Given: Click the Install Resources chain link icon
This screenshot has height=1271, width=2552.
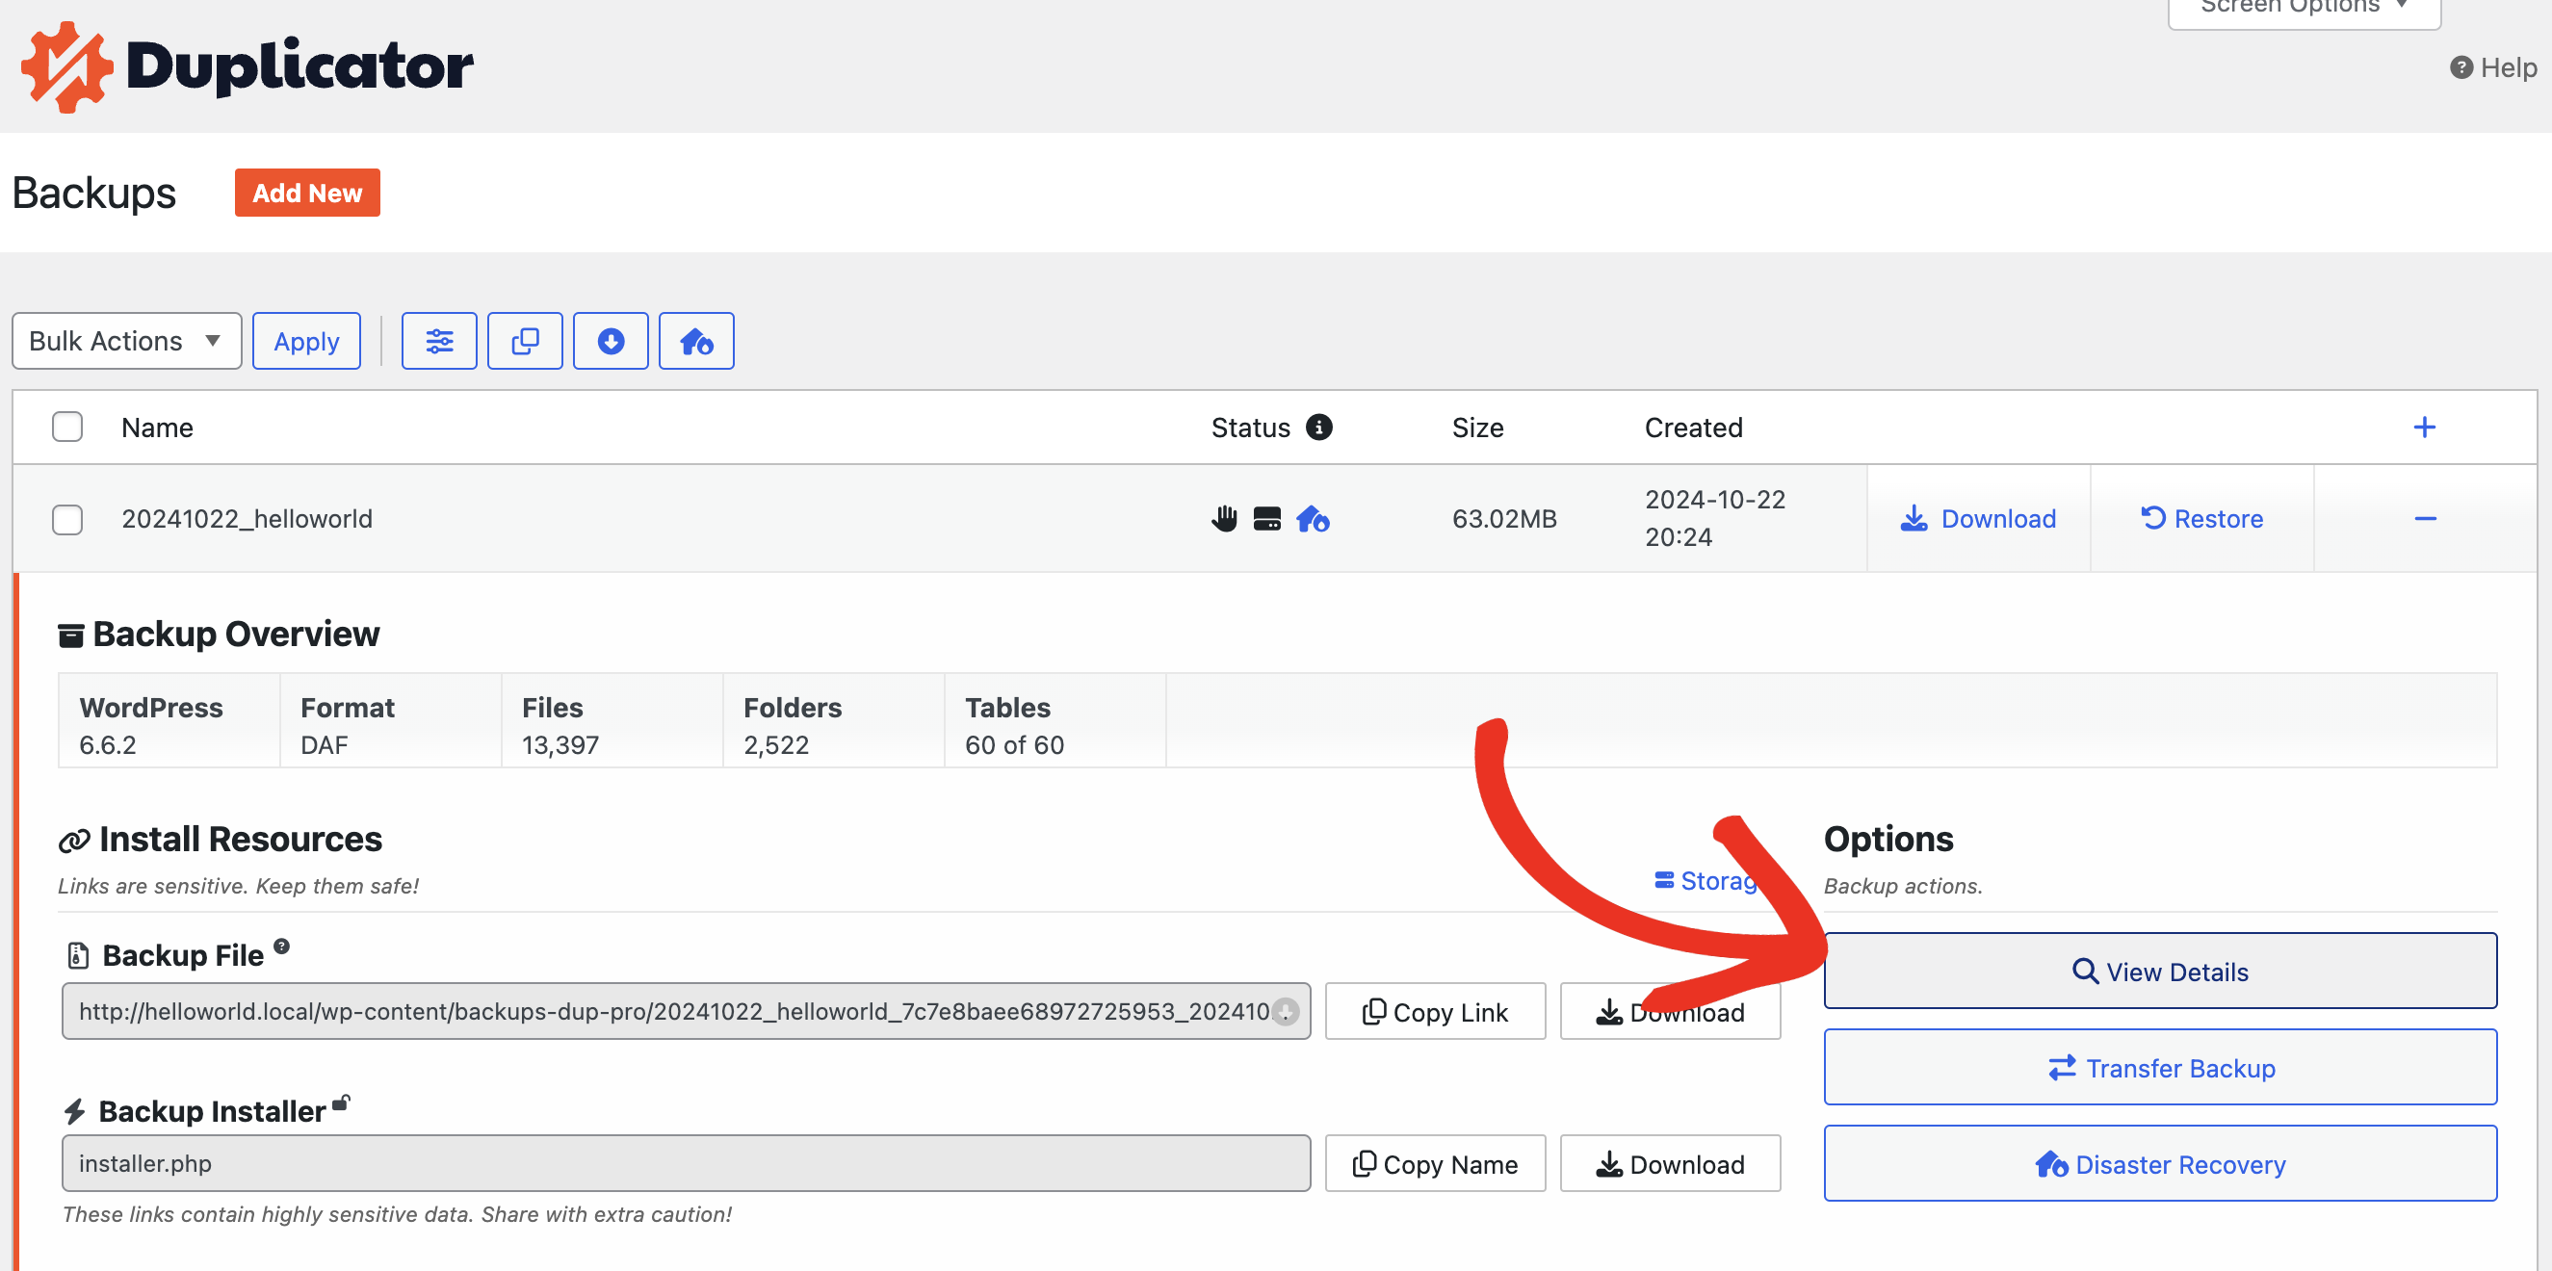Looking at the screenshot, I should click(x=74, y=840).
